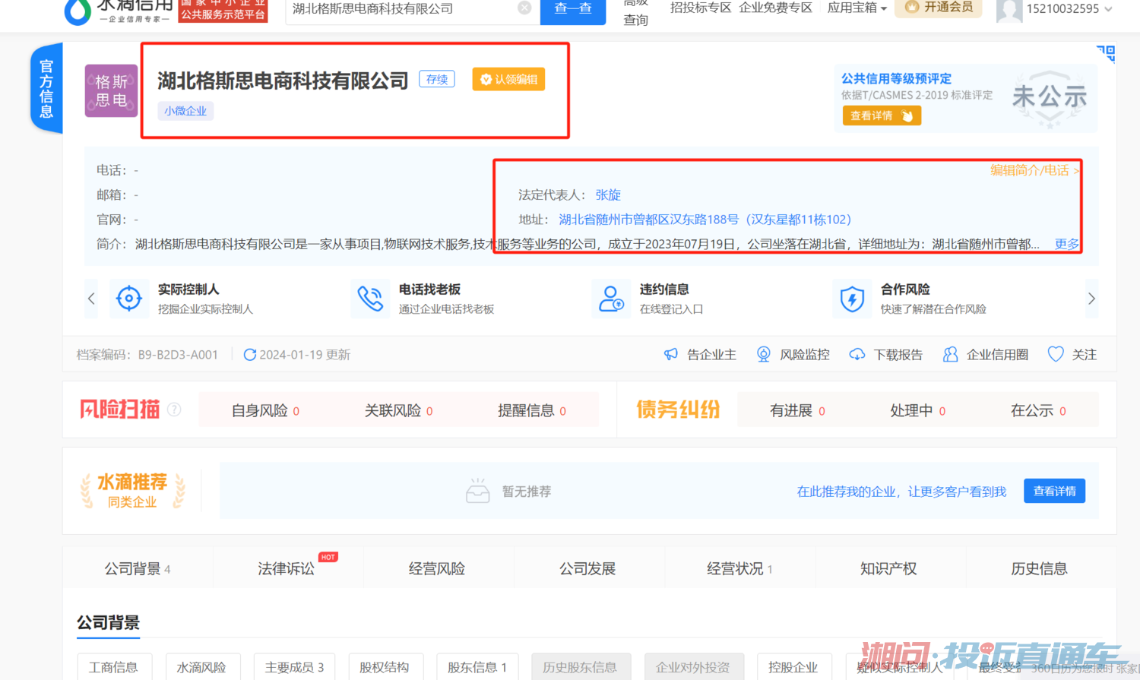
Task: Click the 暂无推荐 inbox icon
Action: coord(477,492)
